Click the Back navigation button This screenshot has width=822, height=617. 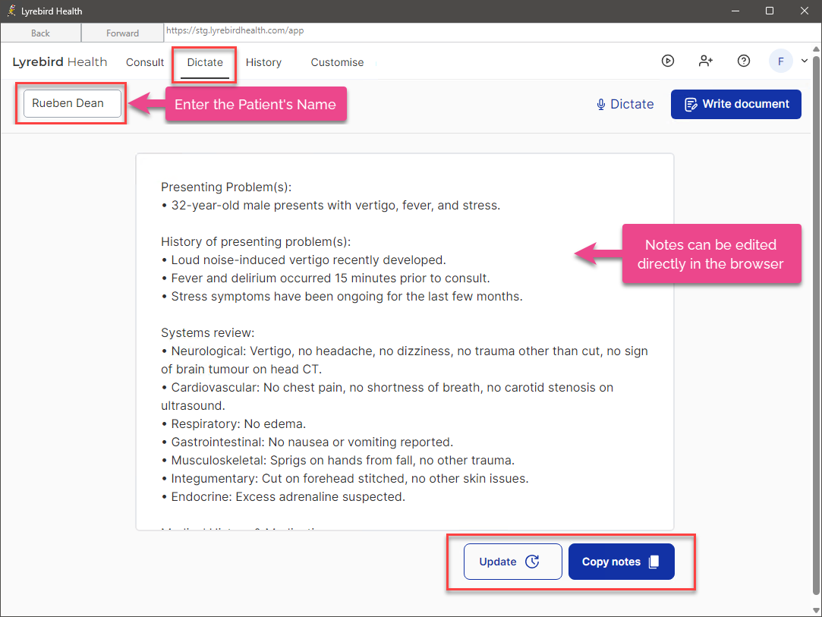40,33
